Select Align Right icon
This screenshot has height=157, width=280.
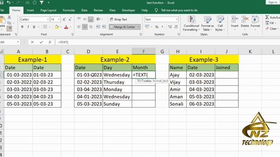(91, 27)
